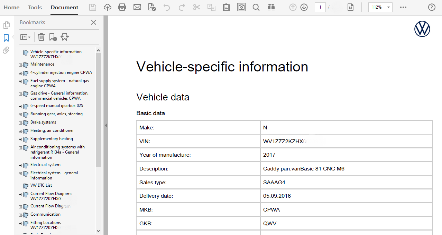This screenshot has height=235, width=442.
Task: Click the page number input field
Action: point(320,7)
